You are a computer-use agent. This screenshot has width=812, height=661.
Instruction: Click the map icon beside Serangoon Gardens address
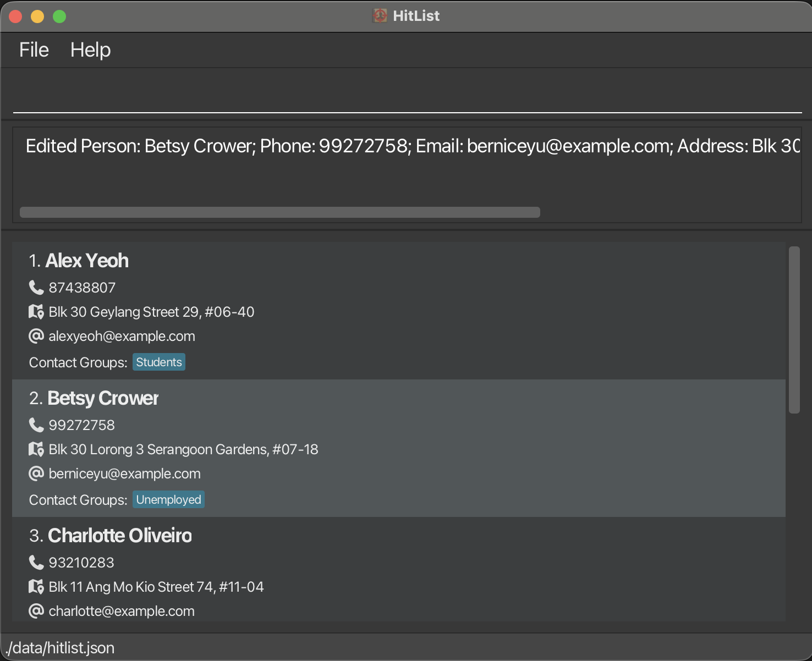(36, 449)
